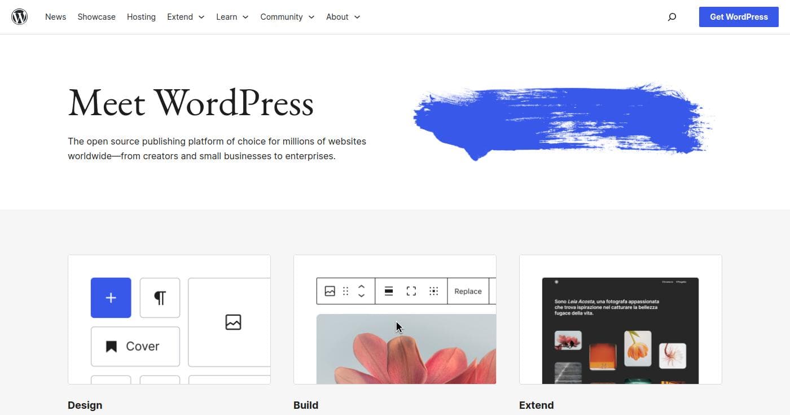Click the grid dots icon beside Replace
The width and height of the screenshot is (790, 415).
434,291
